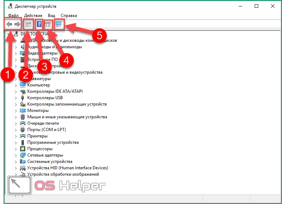This screenshot has height=204, width=282.
Task: Click the display icon beside Мониторы
Action: 23,110
